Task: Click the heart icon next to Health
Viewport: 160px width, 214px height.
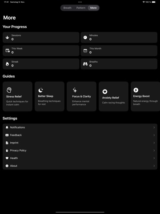Action: pos(7,158)
